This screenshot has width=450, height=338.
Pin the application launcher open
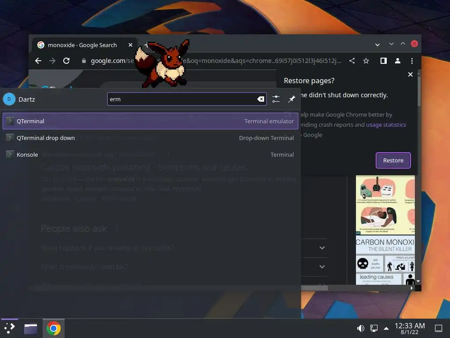[x=292, y=99]
